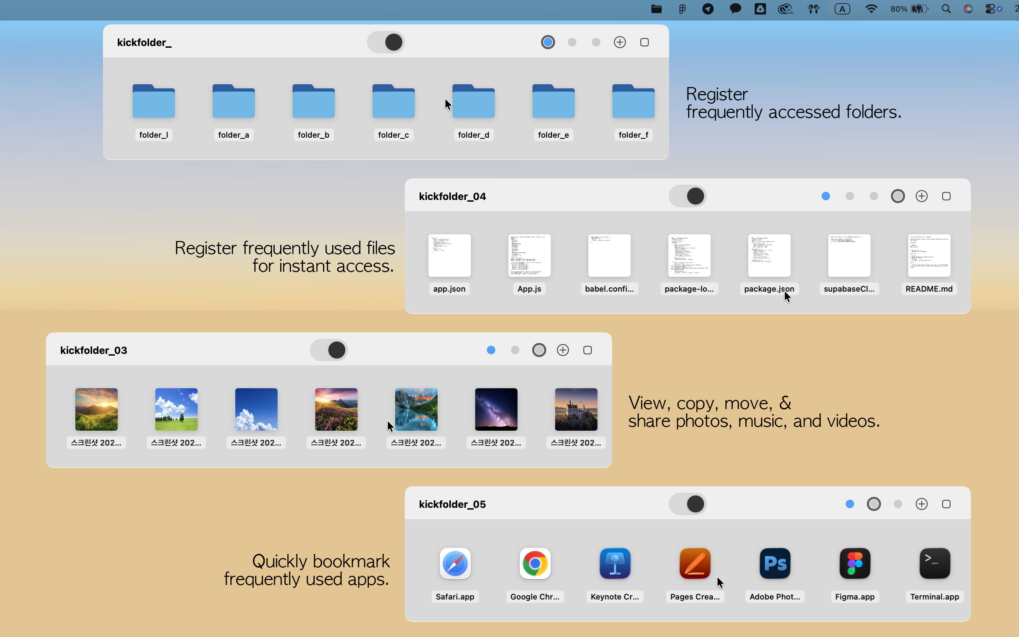This screenshot has width=1019, height=637.
Task: Click the plus button in the kickfolder_ window
Action: (620, 42)
